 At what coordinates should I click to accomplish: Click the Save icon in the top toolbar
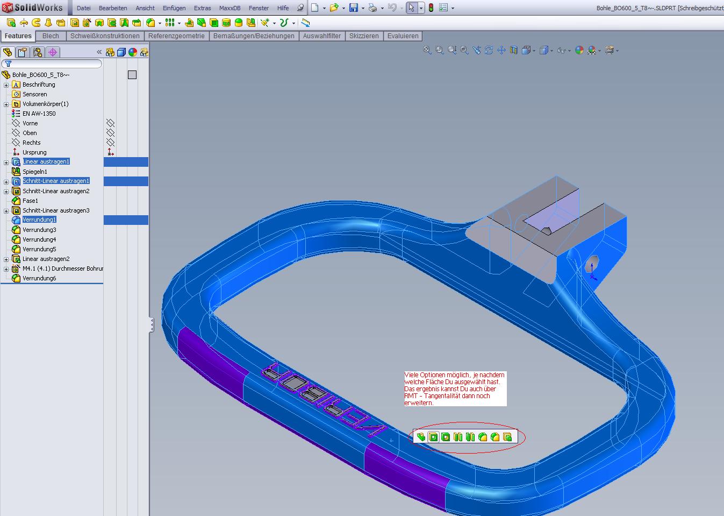(353, 8)
